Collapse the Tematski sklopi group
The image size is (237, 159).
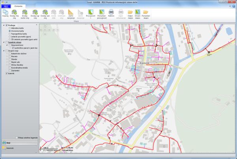pos(4,42)
